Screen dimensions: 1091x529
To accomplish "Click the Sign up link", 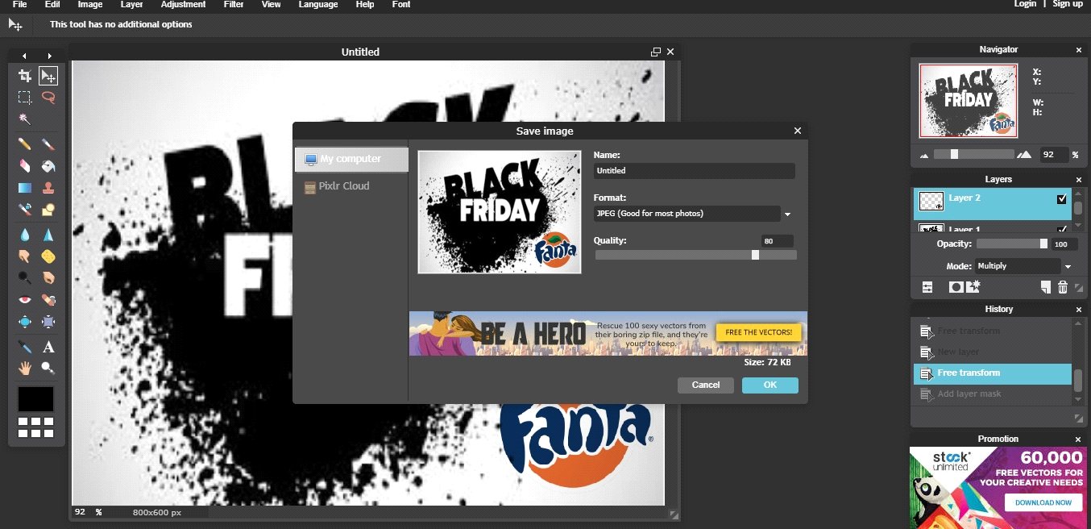I will click(1068, 4).
